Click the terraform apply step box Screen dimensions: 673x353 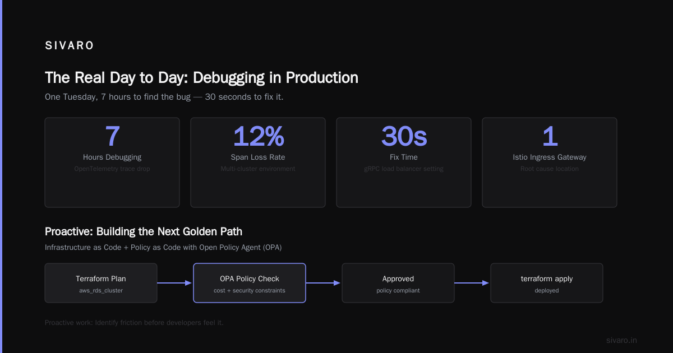click(x=547, y=283)
